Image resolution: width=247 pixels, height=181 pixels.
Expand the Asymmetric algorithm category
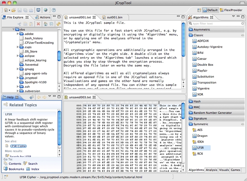pyautogui.click(x=216, y=29)
